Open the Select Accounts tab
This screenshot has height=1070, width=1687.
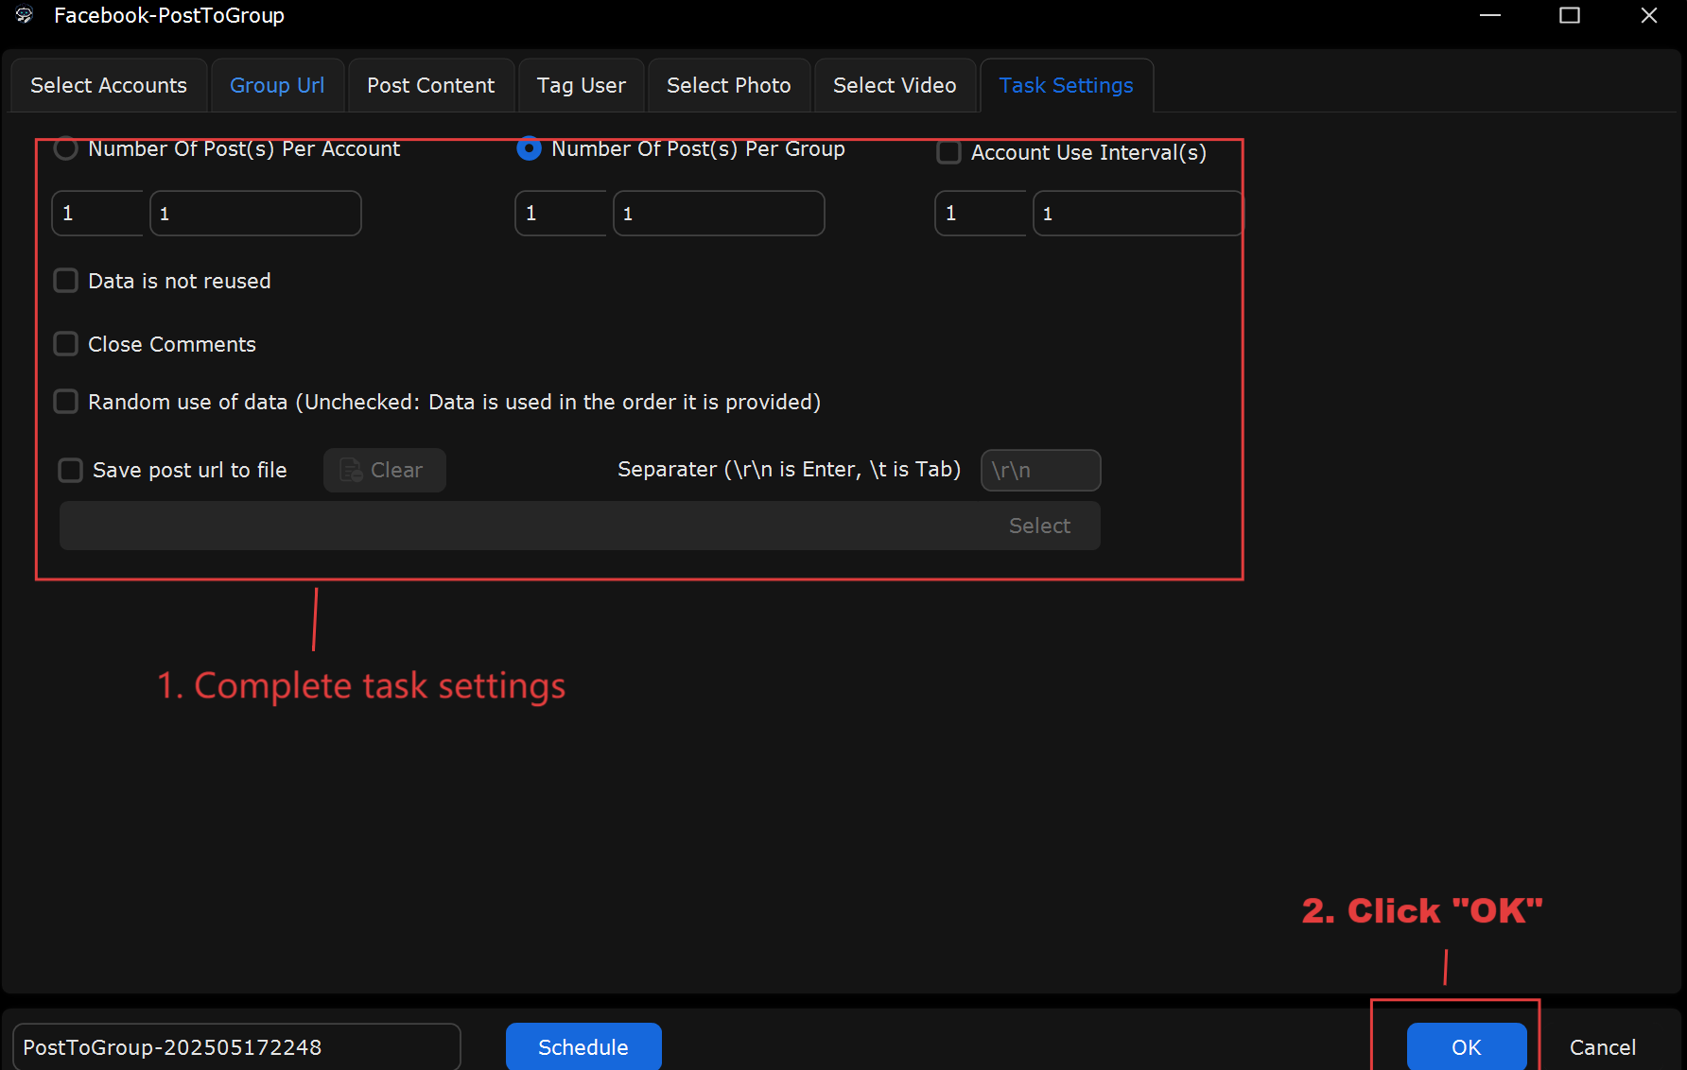click(x=109, y=85)
